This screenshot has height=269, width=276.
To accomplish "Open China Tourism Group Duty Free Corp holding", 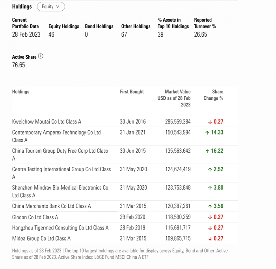I will coord(60,155).
